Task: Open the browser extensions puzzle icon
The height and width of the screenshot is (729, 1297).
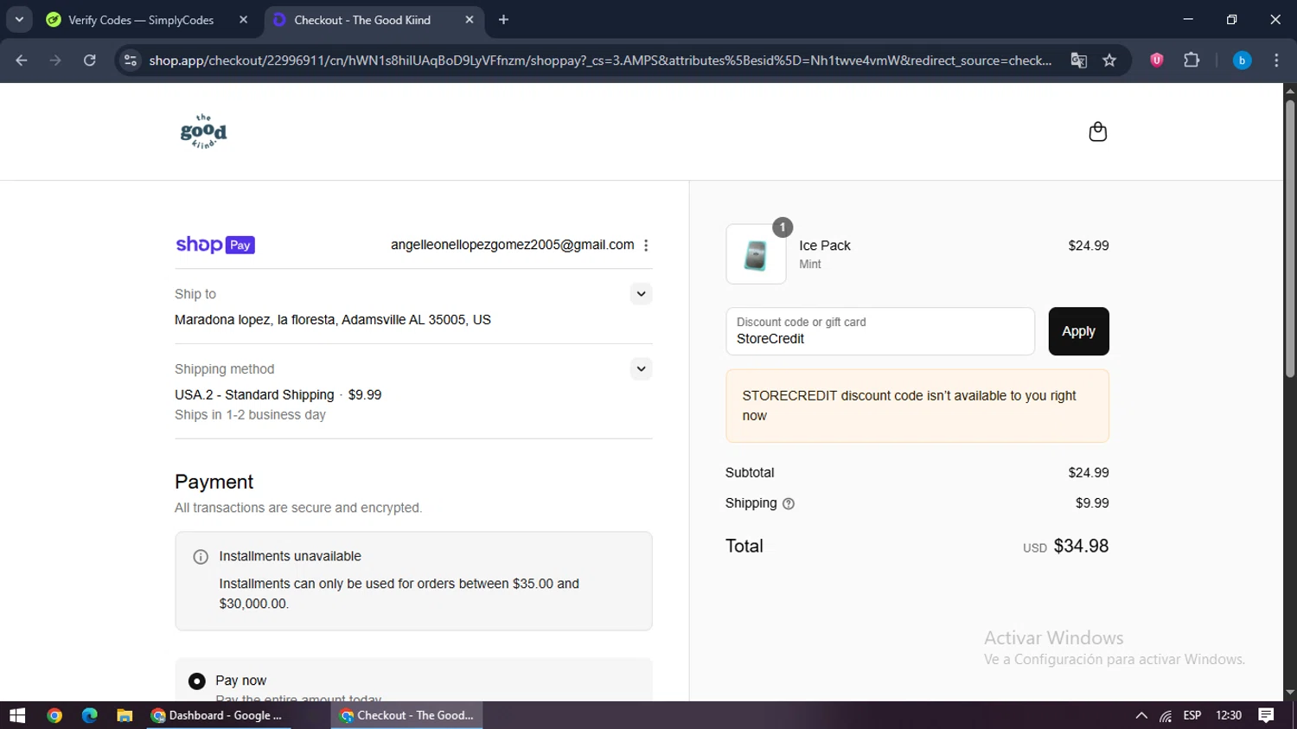Action: (1192, 61)
